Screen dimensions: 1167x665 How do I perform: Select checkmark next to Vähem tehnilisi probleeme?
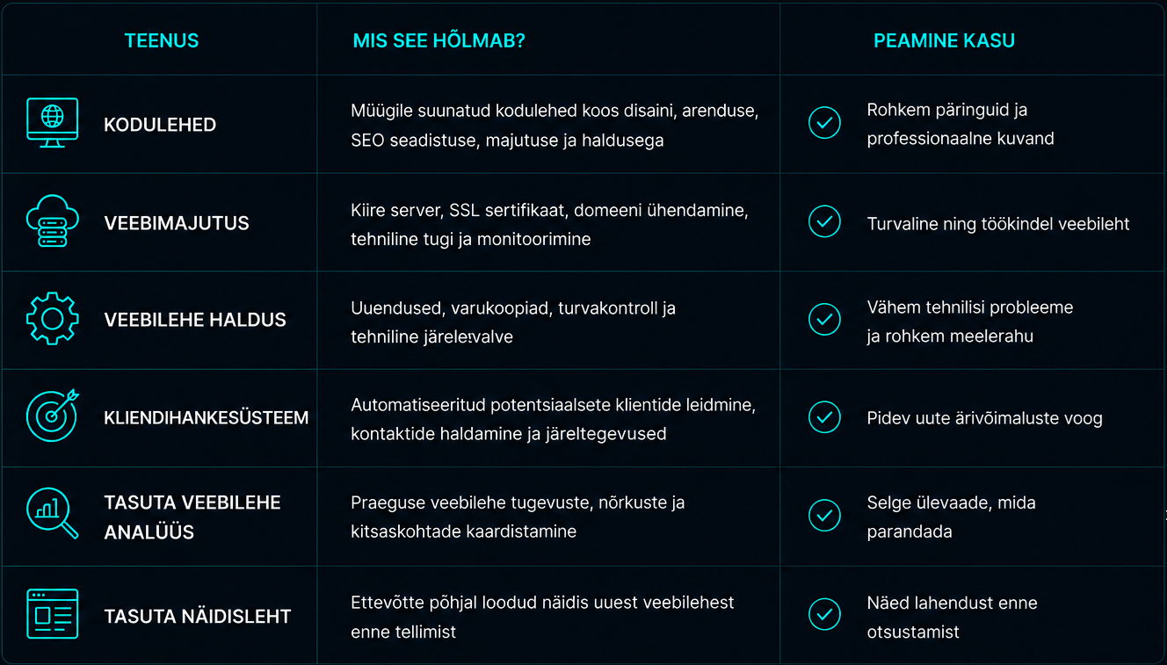(x=823, y=320)
